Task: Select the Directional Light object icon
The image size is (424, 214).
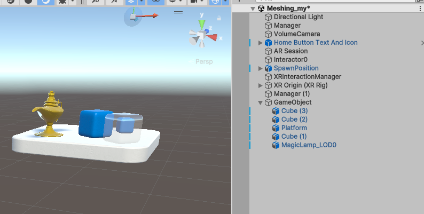Action: [268, 17]
